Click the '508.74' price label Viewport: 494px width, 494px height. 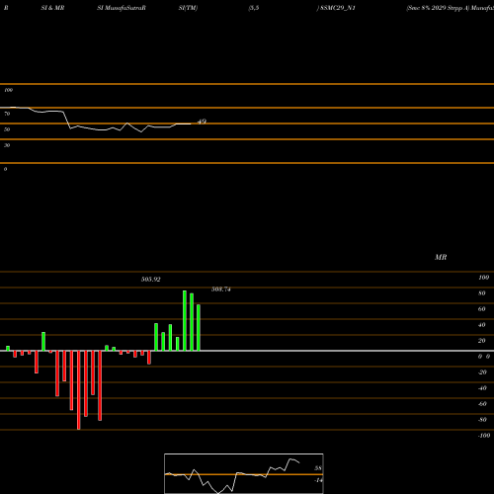click(221, 289)
